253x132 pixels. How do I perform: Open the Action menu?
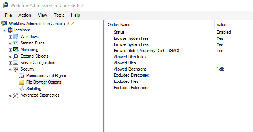pos(25,15)
